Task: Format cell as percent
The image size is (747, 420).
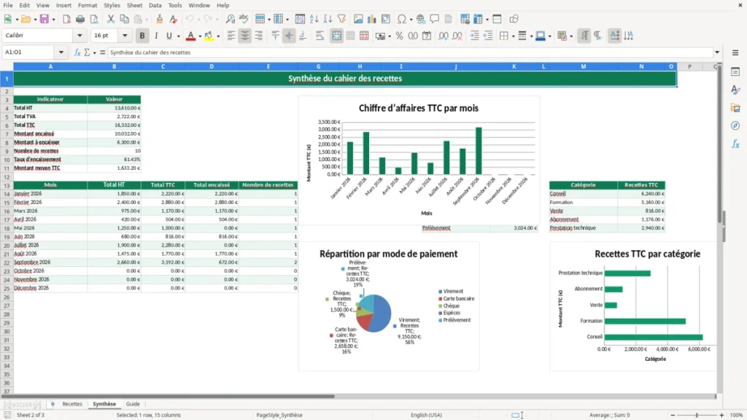Action: tap(399, 36)
